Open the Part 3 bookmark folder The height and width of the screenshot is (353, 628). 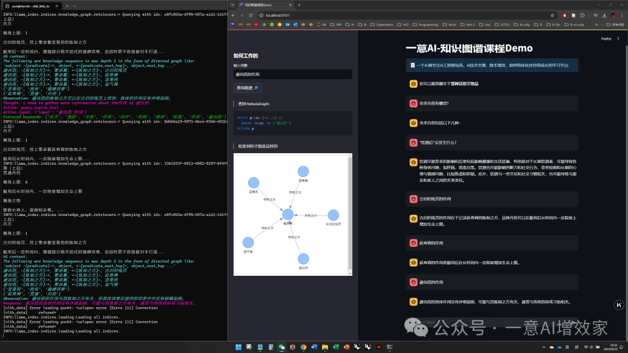(468, 24)
